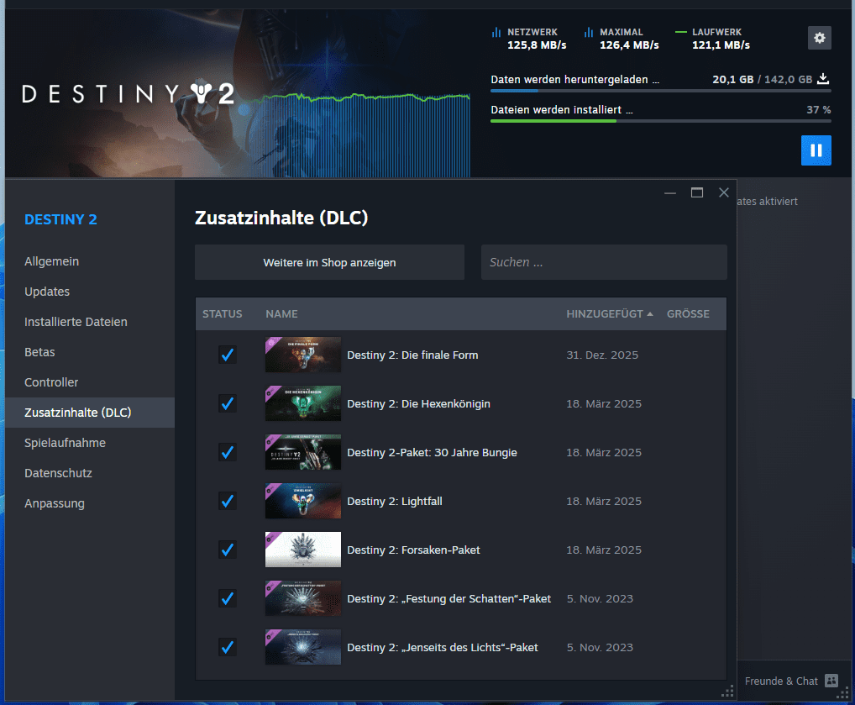Open Freunde & Chat icon

click(831, 681)
